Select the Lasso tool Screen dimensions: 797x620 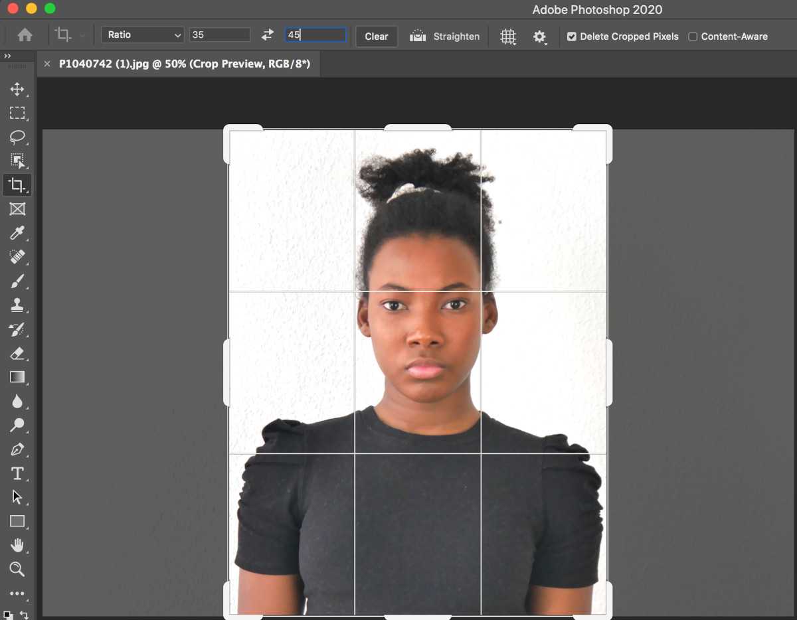(17, 137)
